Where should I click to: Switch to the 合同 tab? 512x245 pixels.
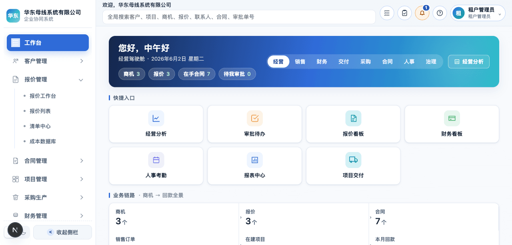click(x=387, y=61)
